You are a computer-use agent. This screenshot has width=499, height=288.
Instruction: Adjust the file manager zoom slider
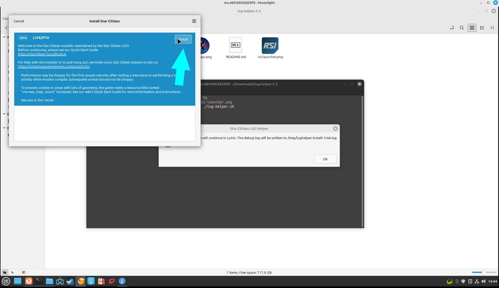[484, 272]
